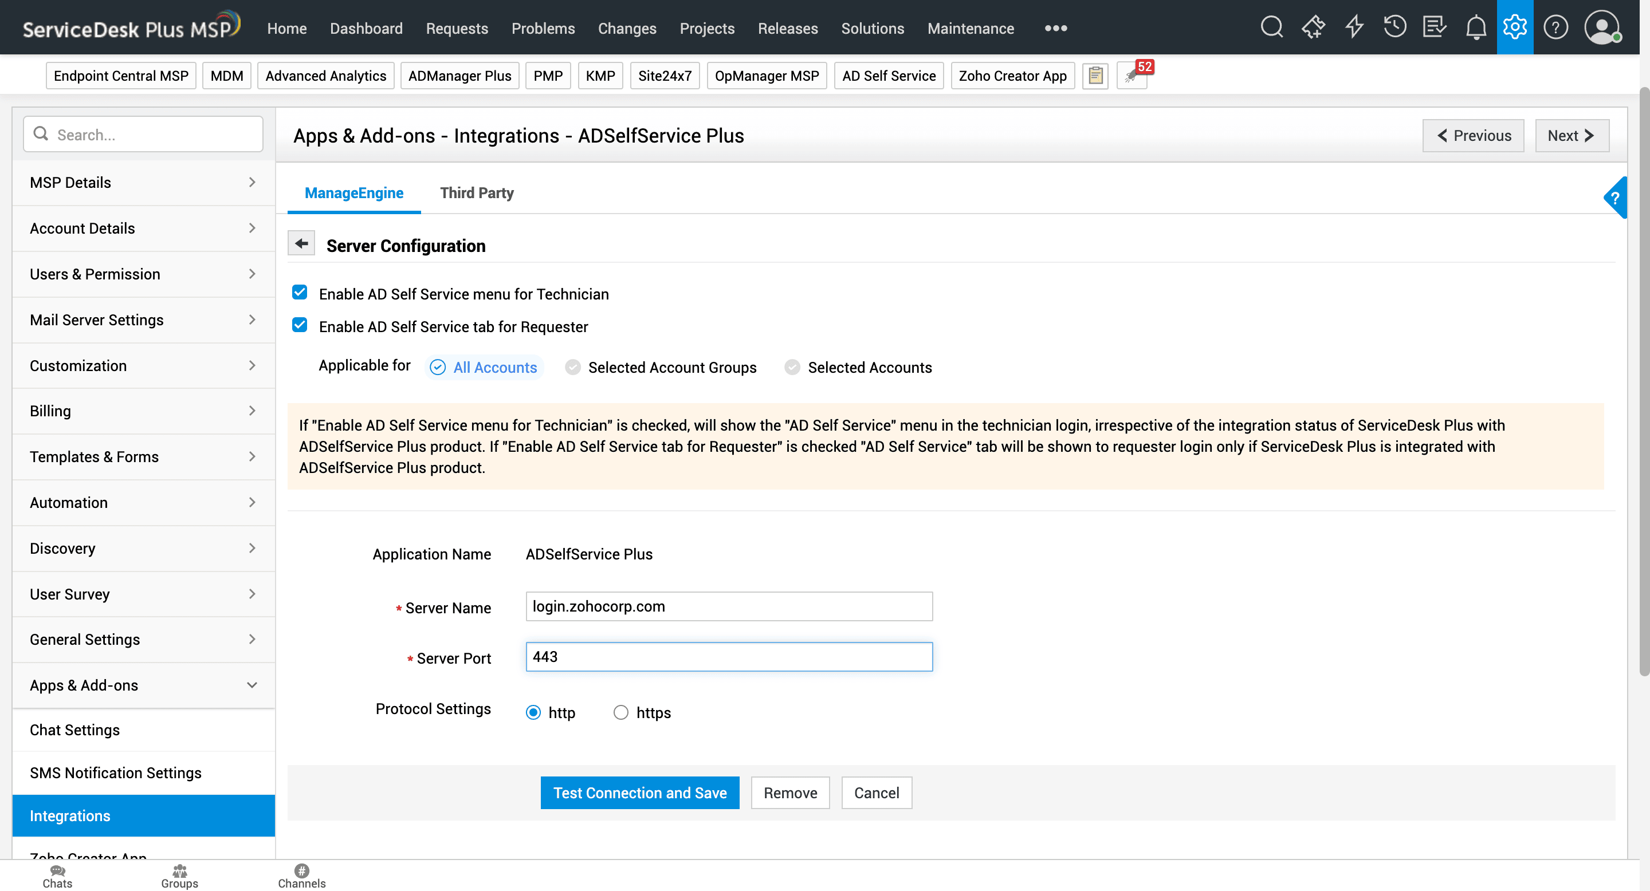Collapse the Apps & Add-ons sidebar section

143,685
